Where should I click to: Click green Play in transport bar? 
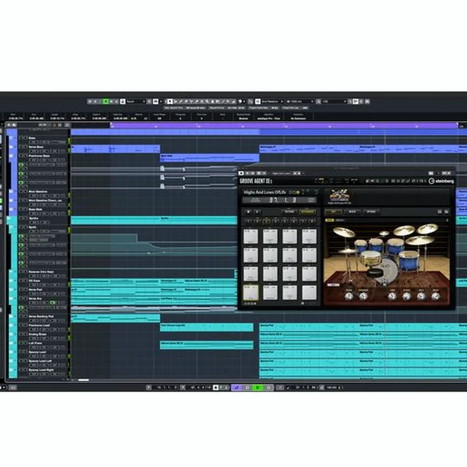[258, 387]
